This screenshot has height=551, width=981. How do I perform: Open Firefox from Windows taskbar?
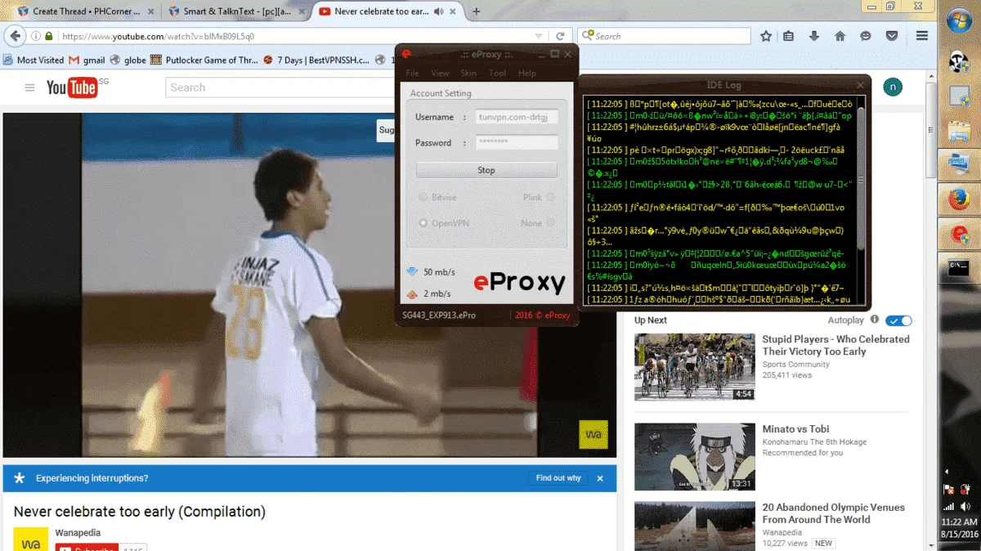[x=959, y=199]
